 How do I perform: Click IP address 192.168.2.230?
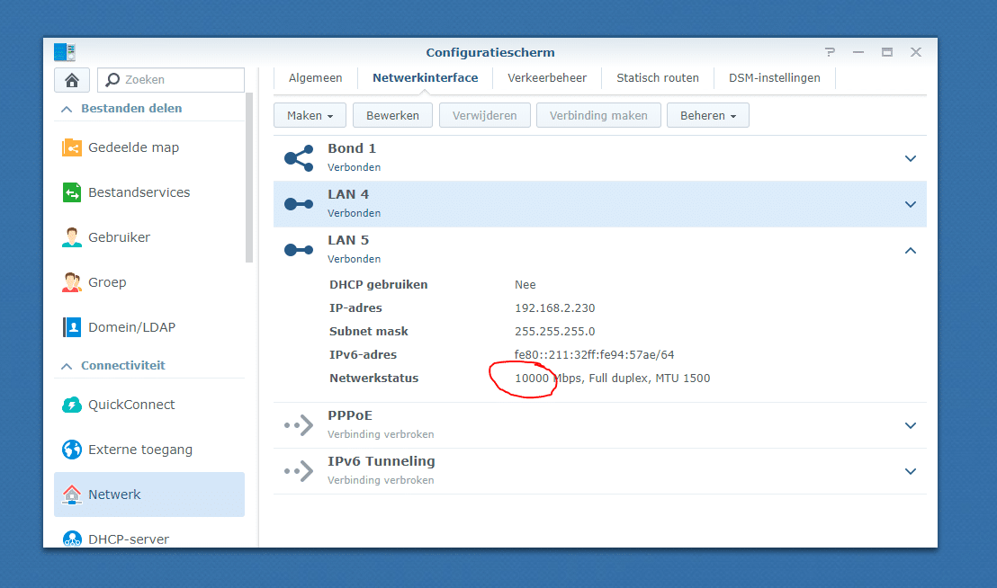pos(555,308)
